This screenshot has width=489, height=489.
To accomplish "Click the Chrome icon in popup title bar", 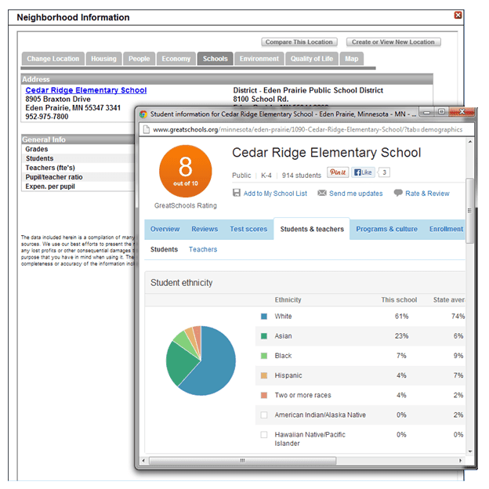I will click(143, 114).
